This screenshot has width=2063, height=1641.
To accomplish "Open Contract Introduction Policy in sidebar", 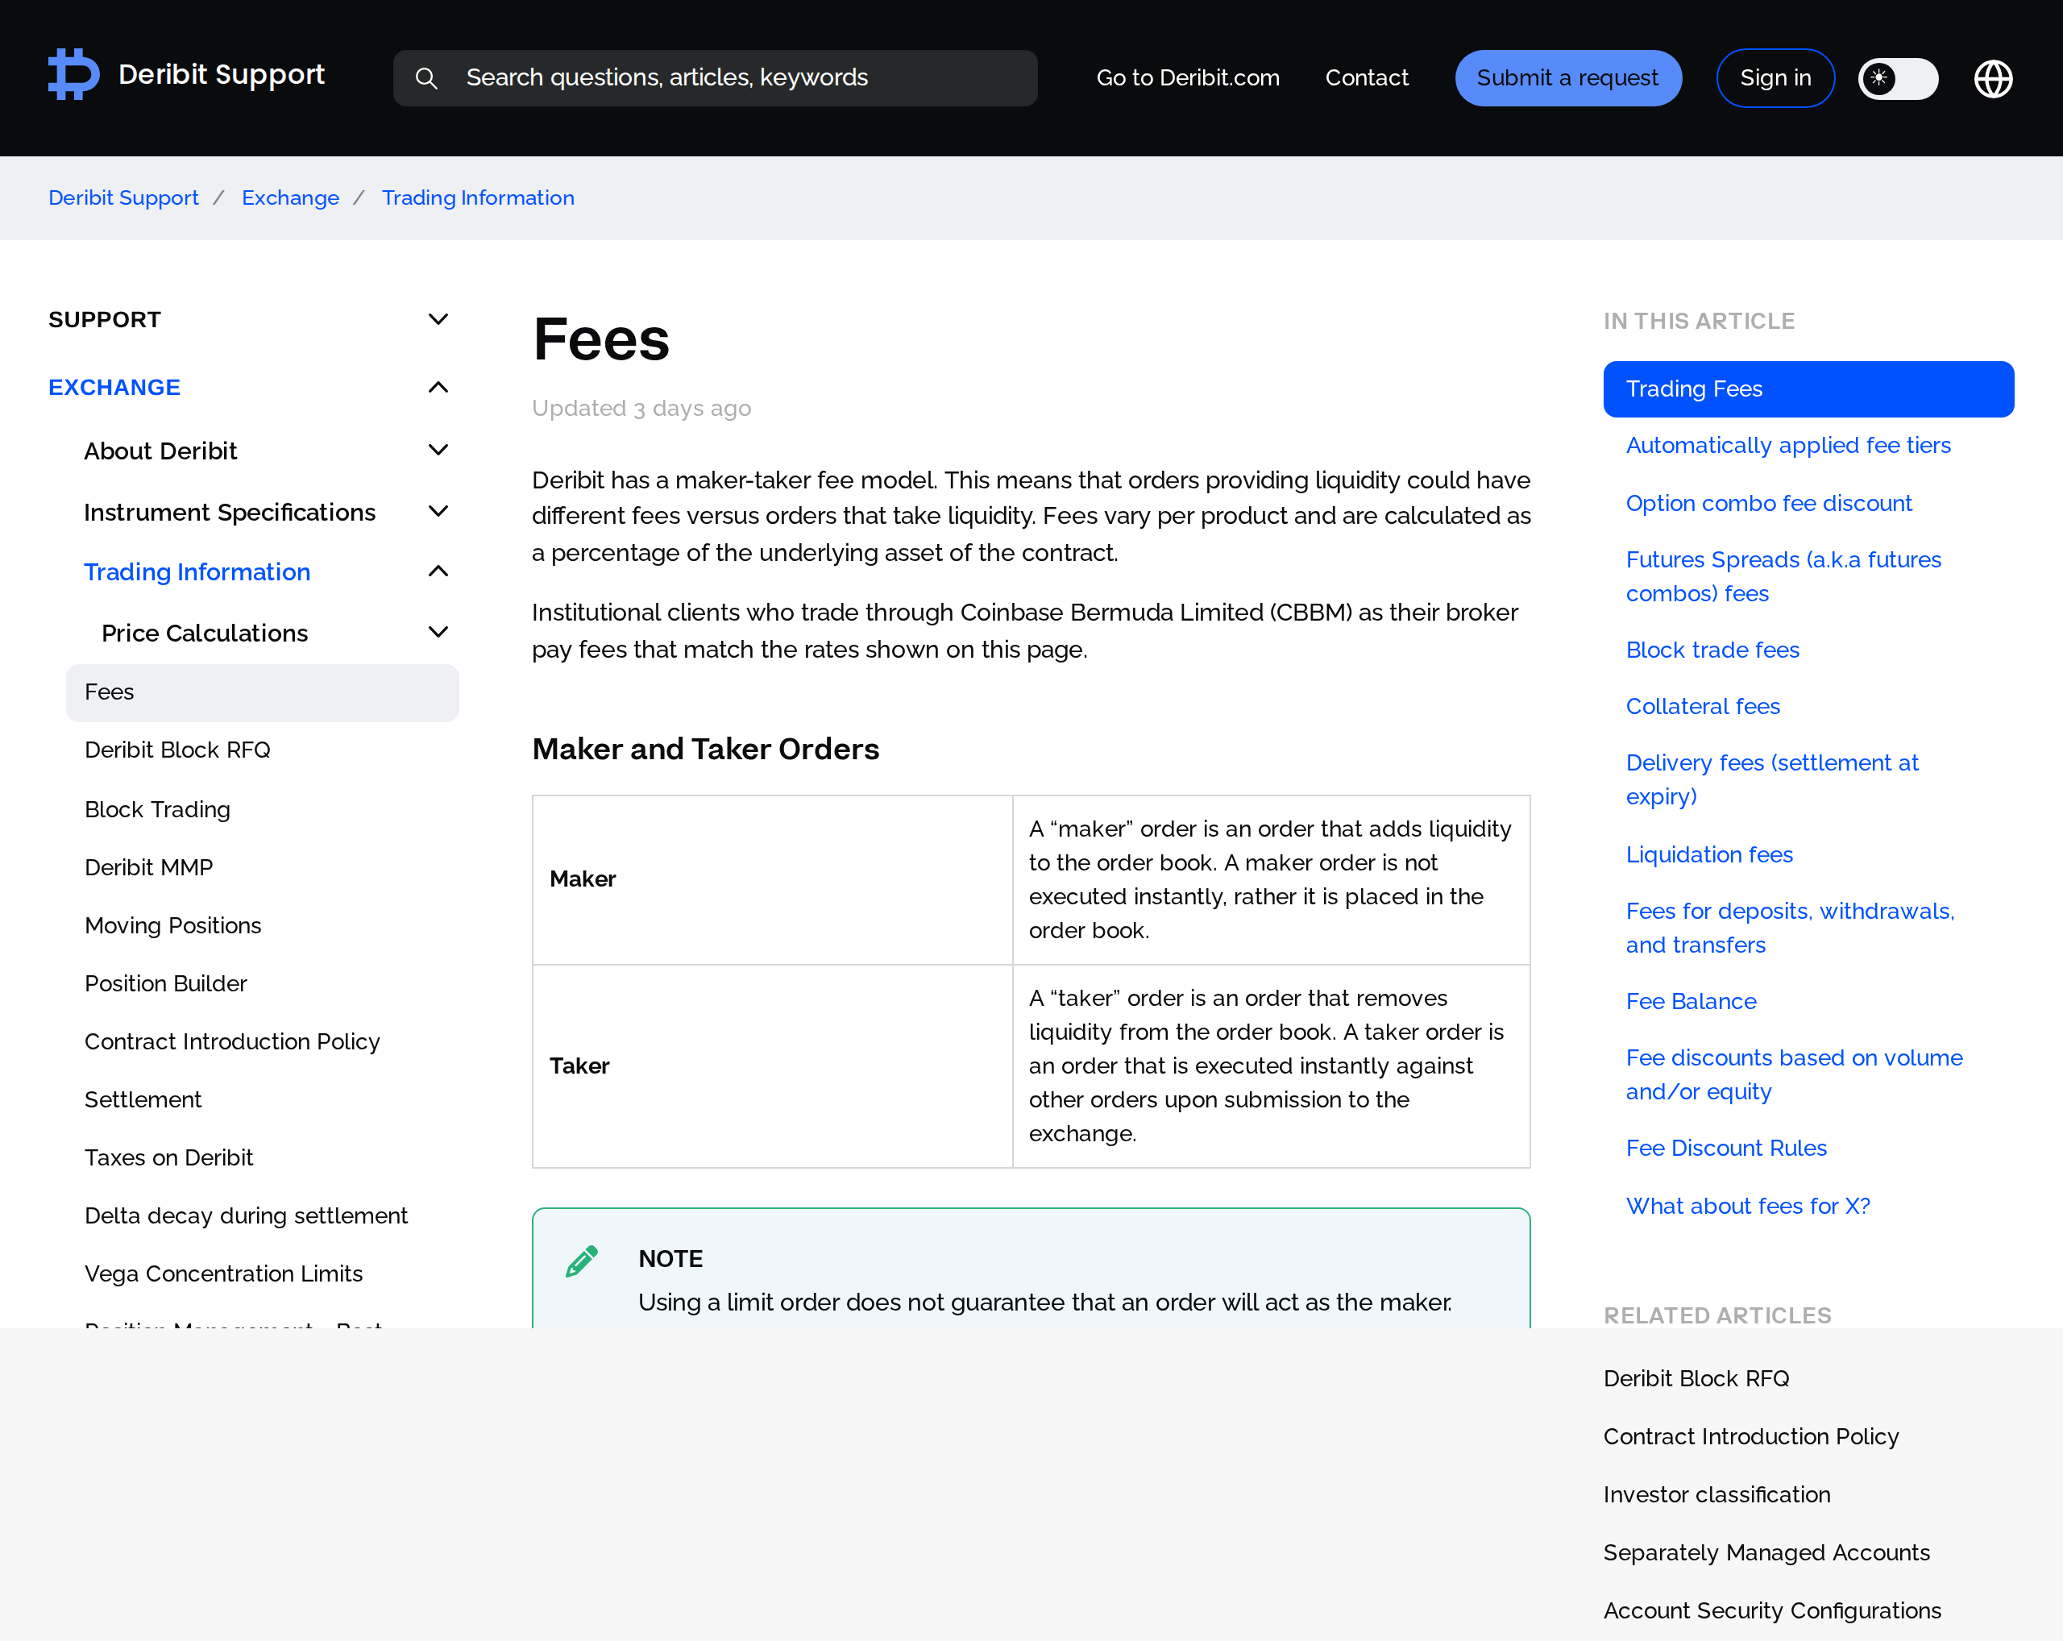I will pos(231,1042).
